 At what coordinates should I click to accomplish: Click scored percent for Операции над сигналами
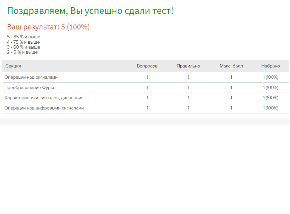(270, 77)
